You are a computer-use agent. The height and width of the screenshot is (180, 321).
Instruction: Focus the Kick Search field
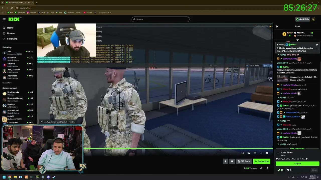click(160, 19)
